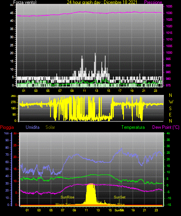This screenshot has height=216, width=181.
Task: Click the 1005 pressure axis value
Action: click(169, 46)
